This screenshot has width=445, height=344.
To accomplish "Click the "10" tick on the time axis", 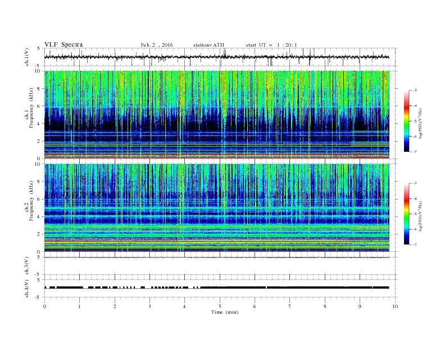I will (x=395, y=306).
